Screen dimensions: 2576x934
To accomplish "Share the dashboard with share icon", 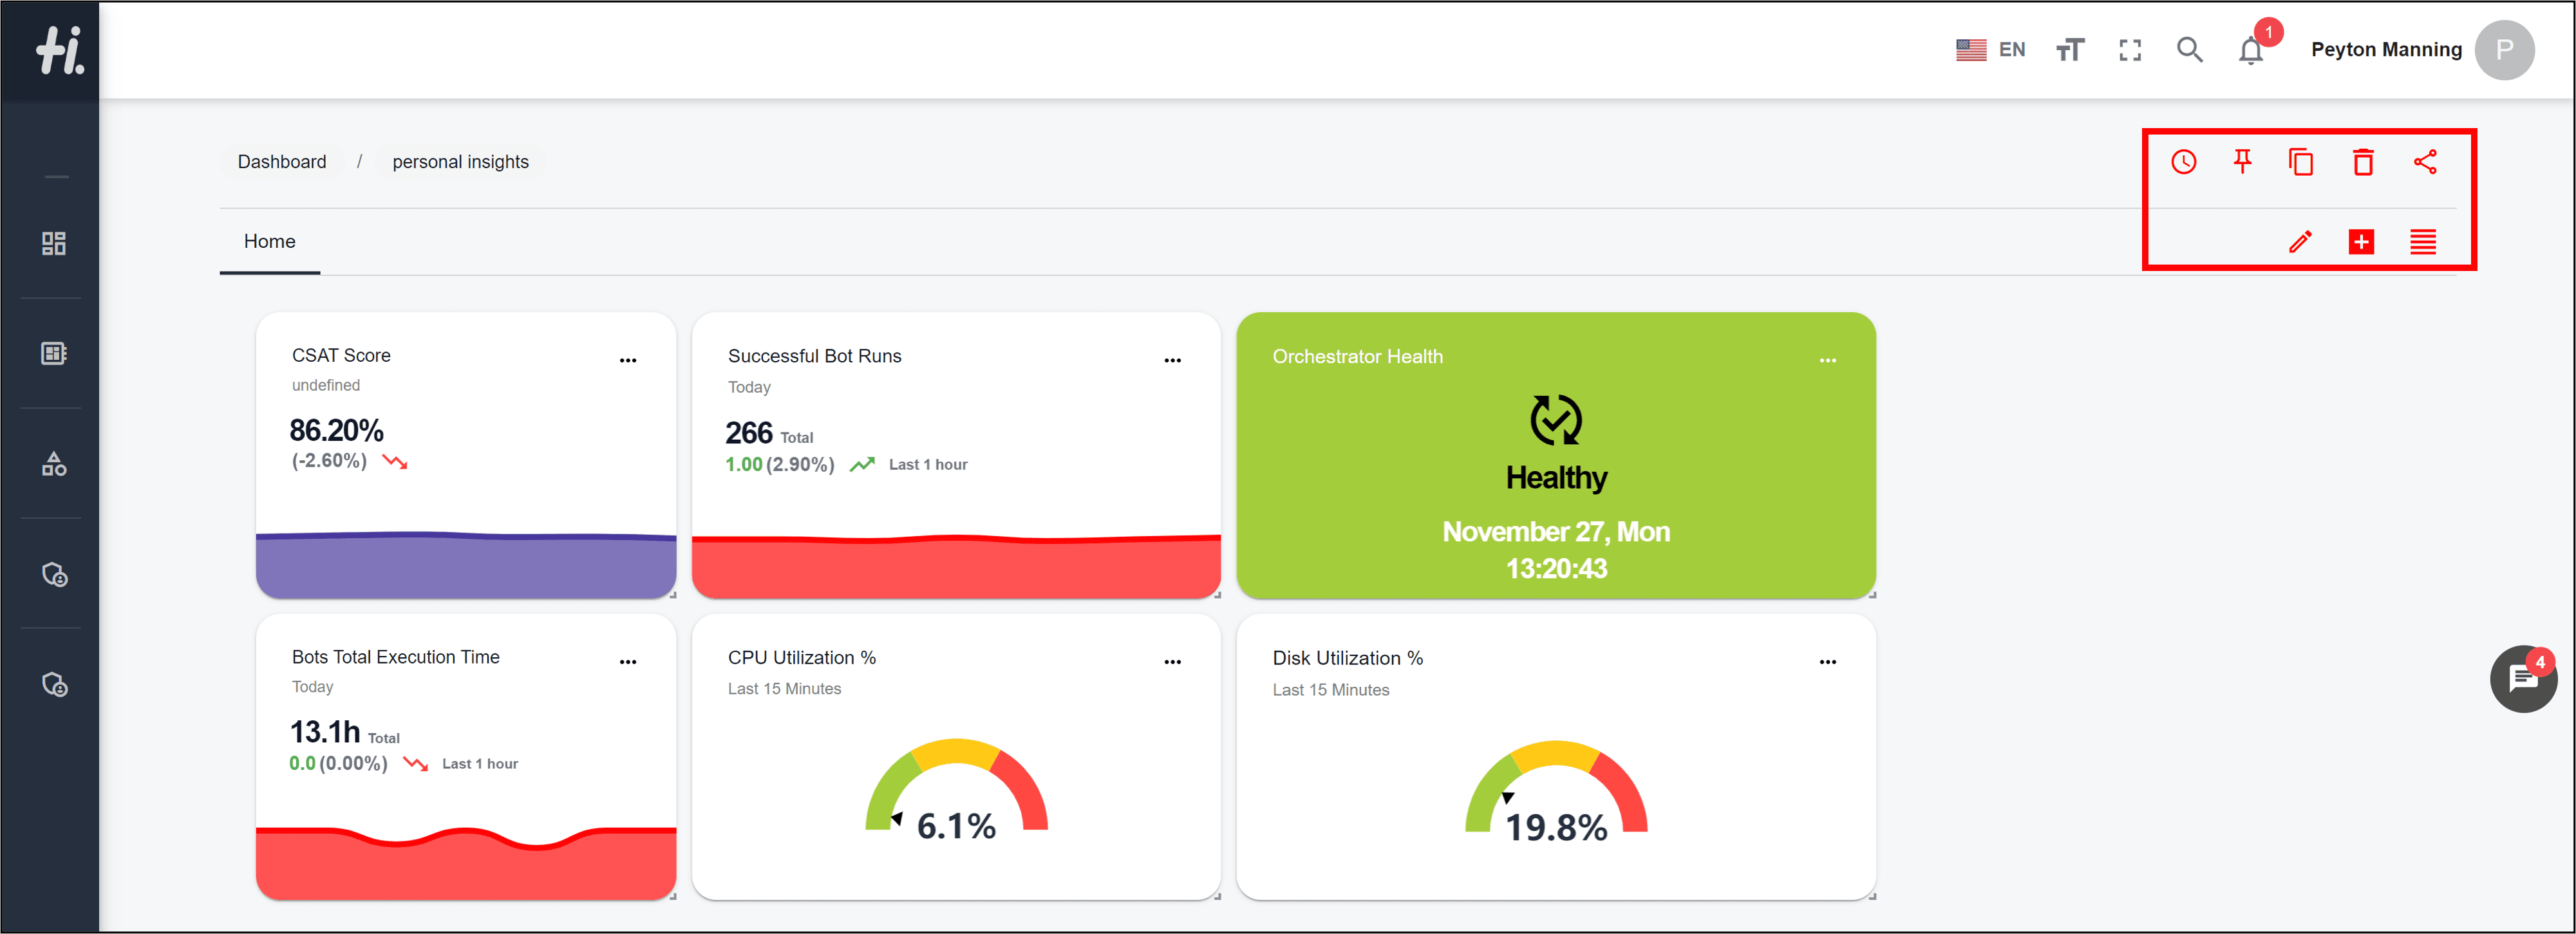I will pyautogui.click(x=2425, y=162).
